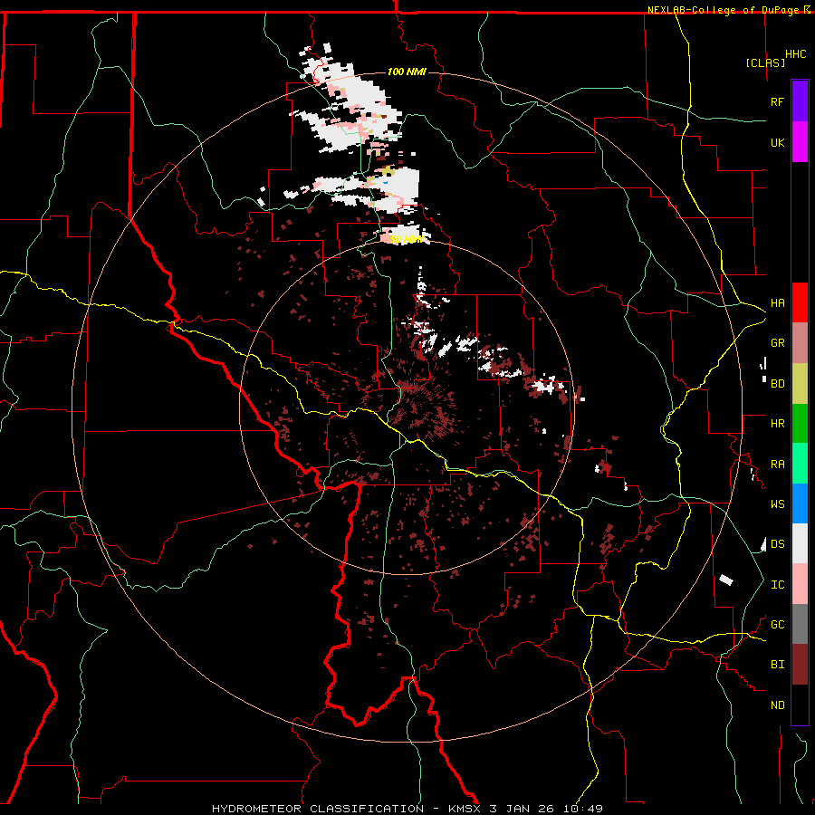Click the UK legend label

(x=777, y=142)
